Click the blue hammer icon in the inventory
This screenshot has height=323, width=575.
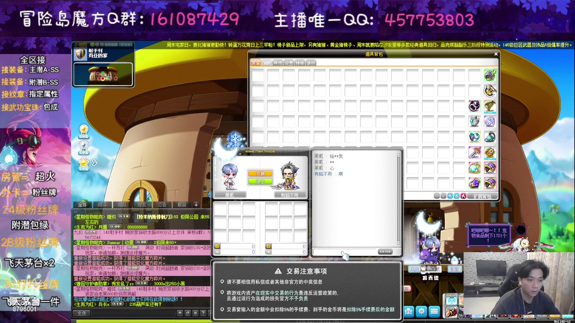(457, 196)
